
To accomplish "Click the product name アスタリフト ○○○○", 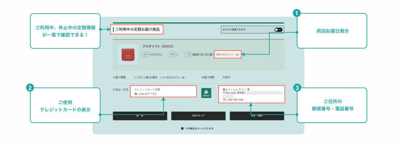I will (158, 46).
